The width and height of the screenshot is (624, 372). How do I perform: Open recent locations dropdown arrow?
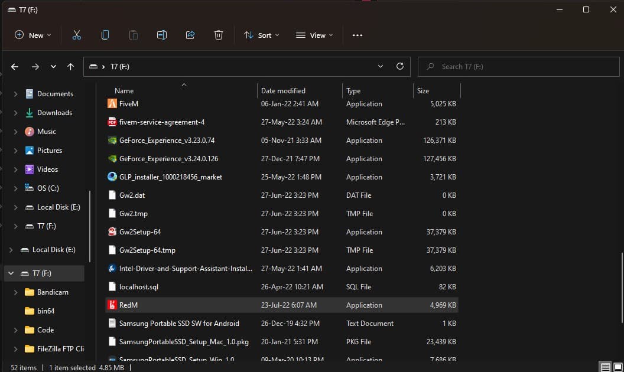pos(53,67)
